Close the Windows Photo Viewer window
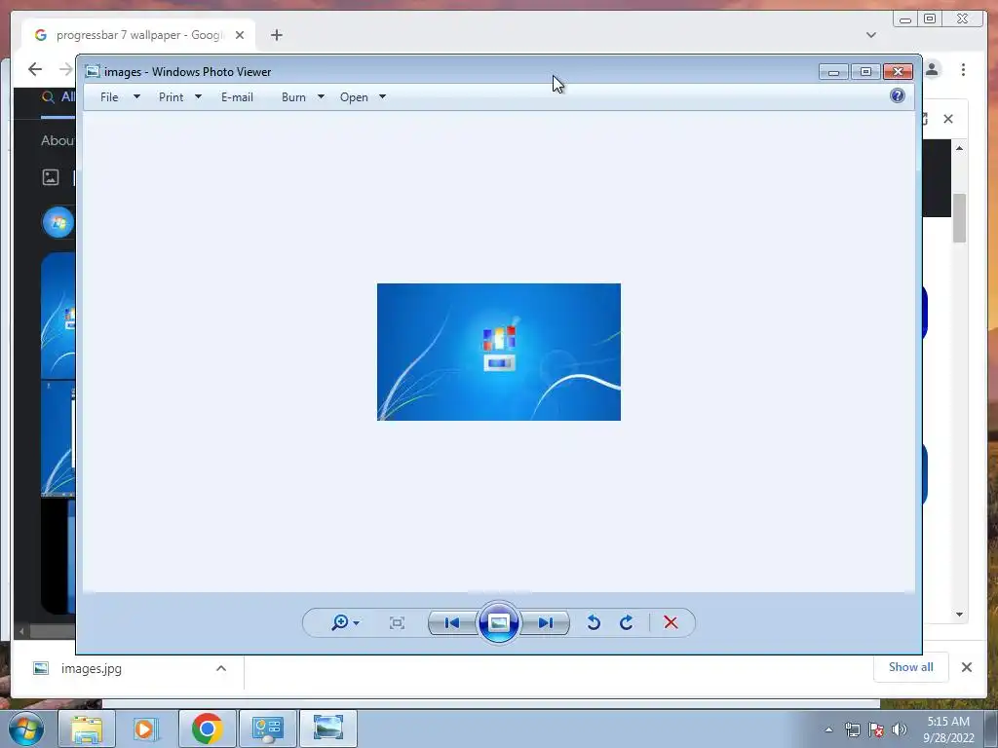This screenshot has height=748, width=998. pyautogui.click(x=898, y=72)
